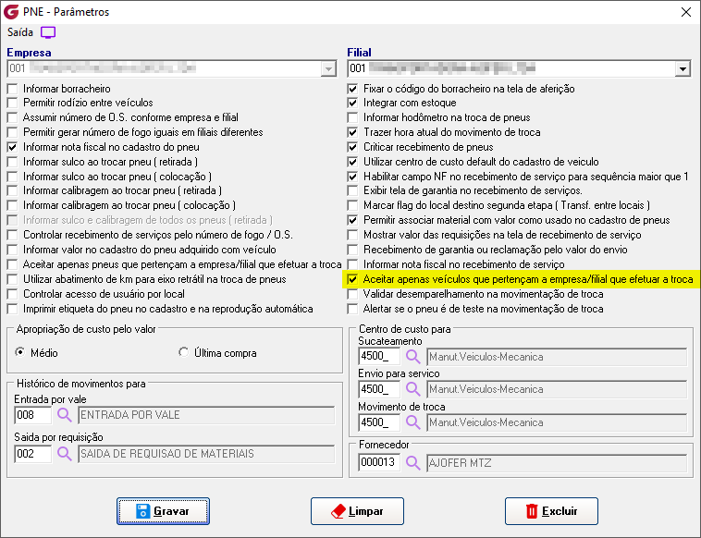Select the Última compra radio option
The image size is (701, 538).
pyautogui.click(x=184, y=352)
